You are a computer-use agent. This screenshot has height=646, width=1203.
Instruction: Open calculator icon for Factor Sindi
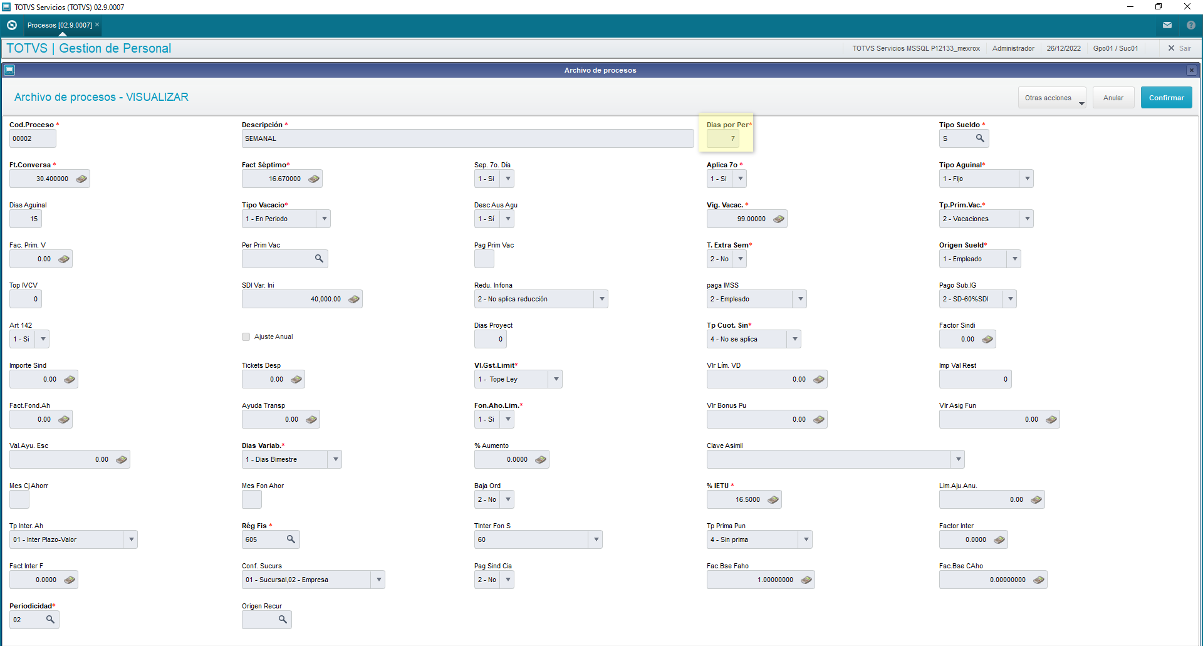(x=987, y=340)
